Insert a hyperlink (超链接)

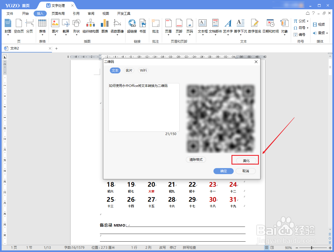[x=132, y=27]
